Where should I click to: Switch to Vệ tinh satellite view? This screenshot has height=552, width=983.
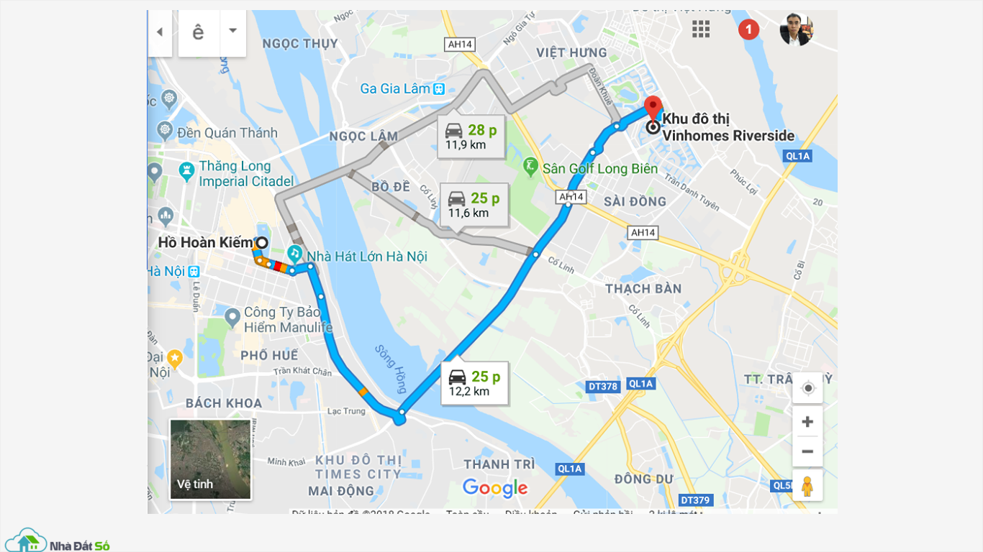(x=210, y=459)
